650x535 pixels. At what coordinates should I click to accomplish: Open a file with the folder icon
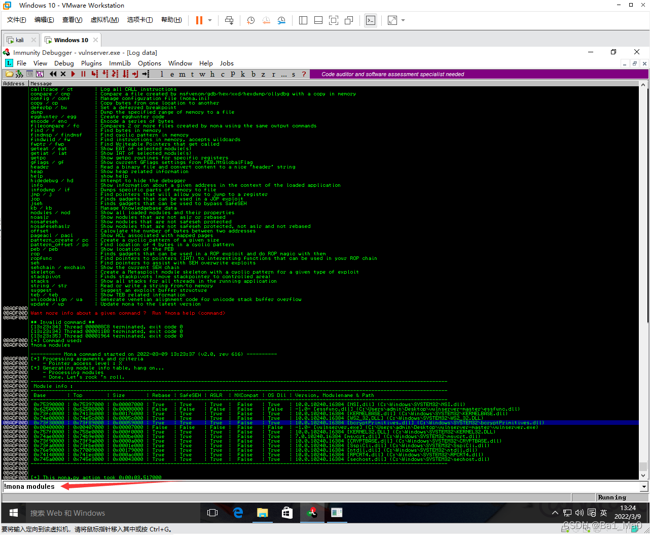(x=9, y=74)
